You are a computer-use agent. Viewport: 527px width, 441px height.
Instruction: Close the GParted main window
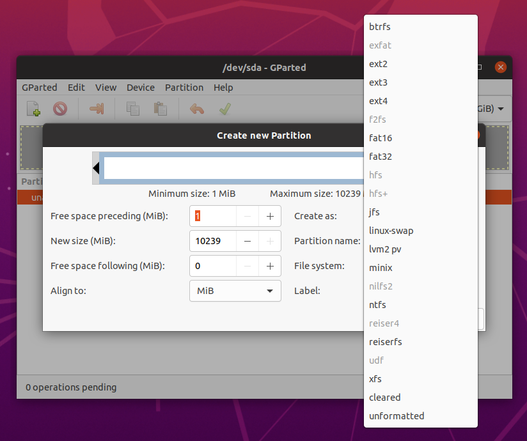pos(500,67)
